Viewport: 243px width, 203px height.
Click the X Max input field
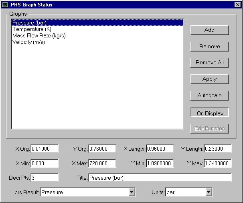pyautogui.click(x=102, y=163)
